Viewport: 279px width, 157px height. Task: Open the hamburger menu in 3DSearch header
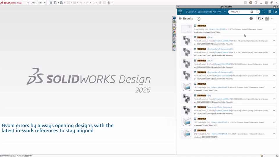pyautogui.click(x=270, y=12)
